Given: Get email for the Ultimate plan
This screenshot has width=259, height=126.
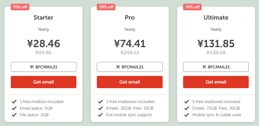Looking at the screenshot, I should click(x=216, y=82).
